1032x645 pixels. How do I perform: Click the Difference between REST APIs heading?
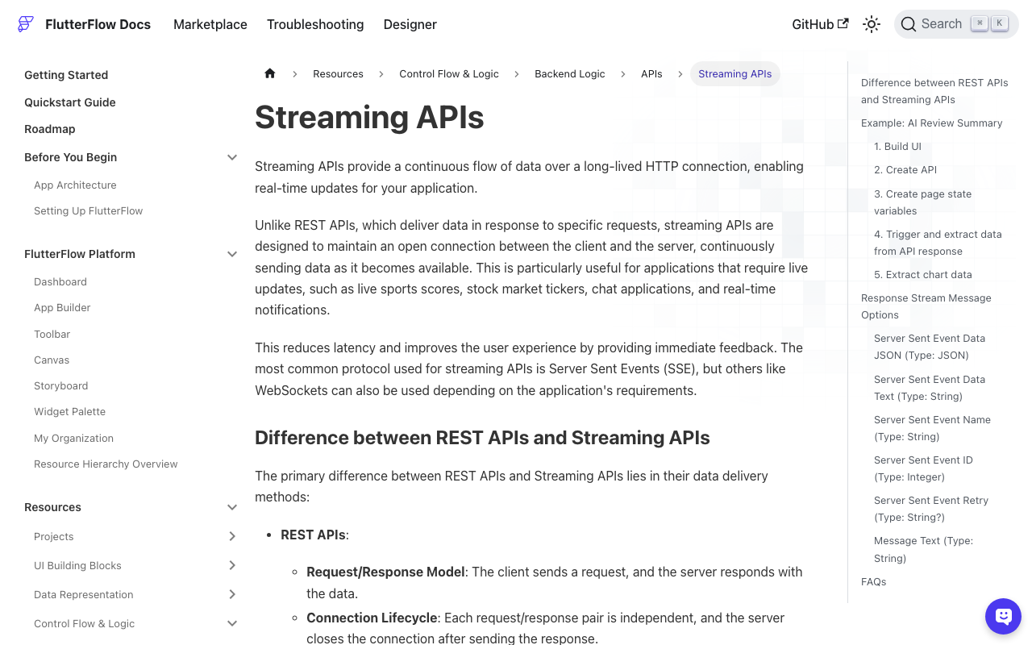[482, 438]
